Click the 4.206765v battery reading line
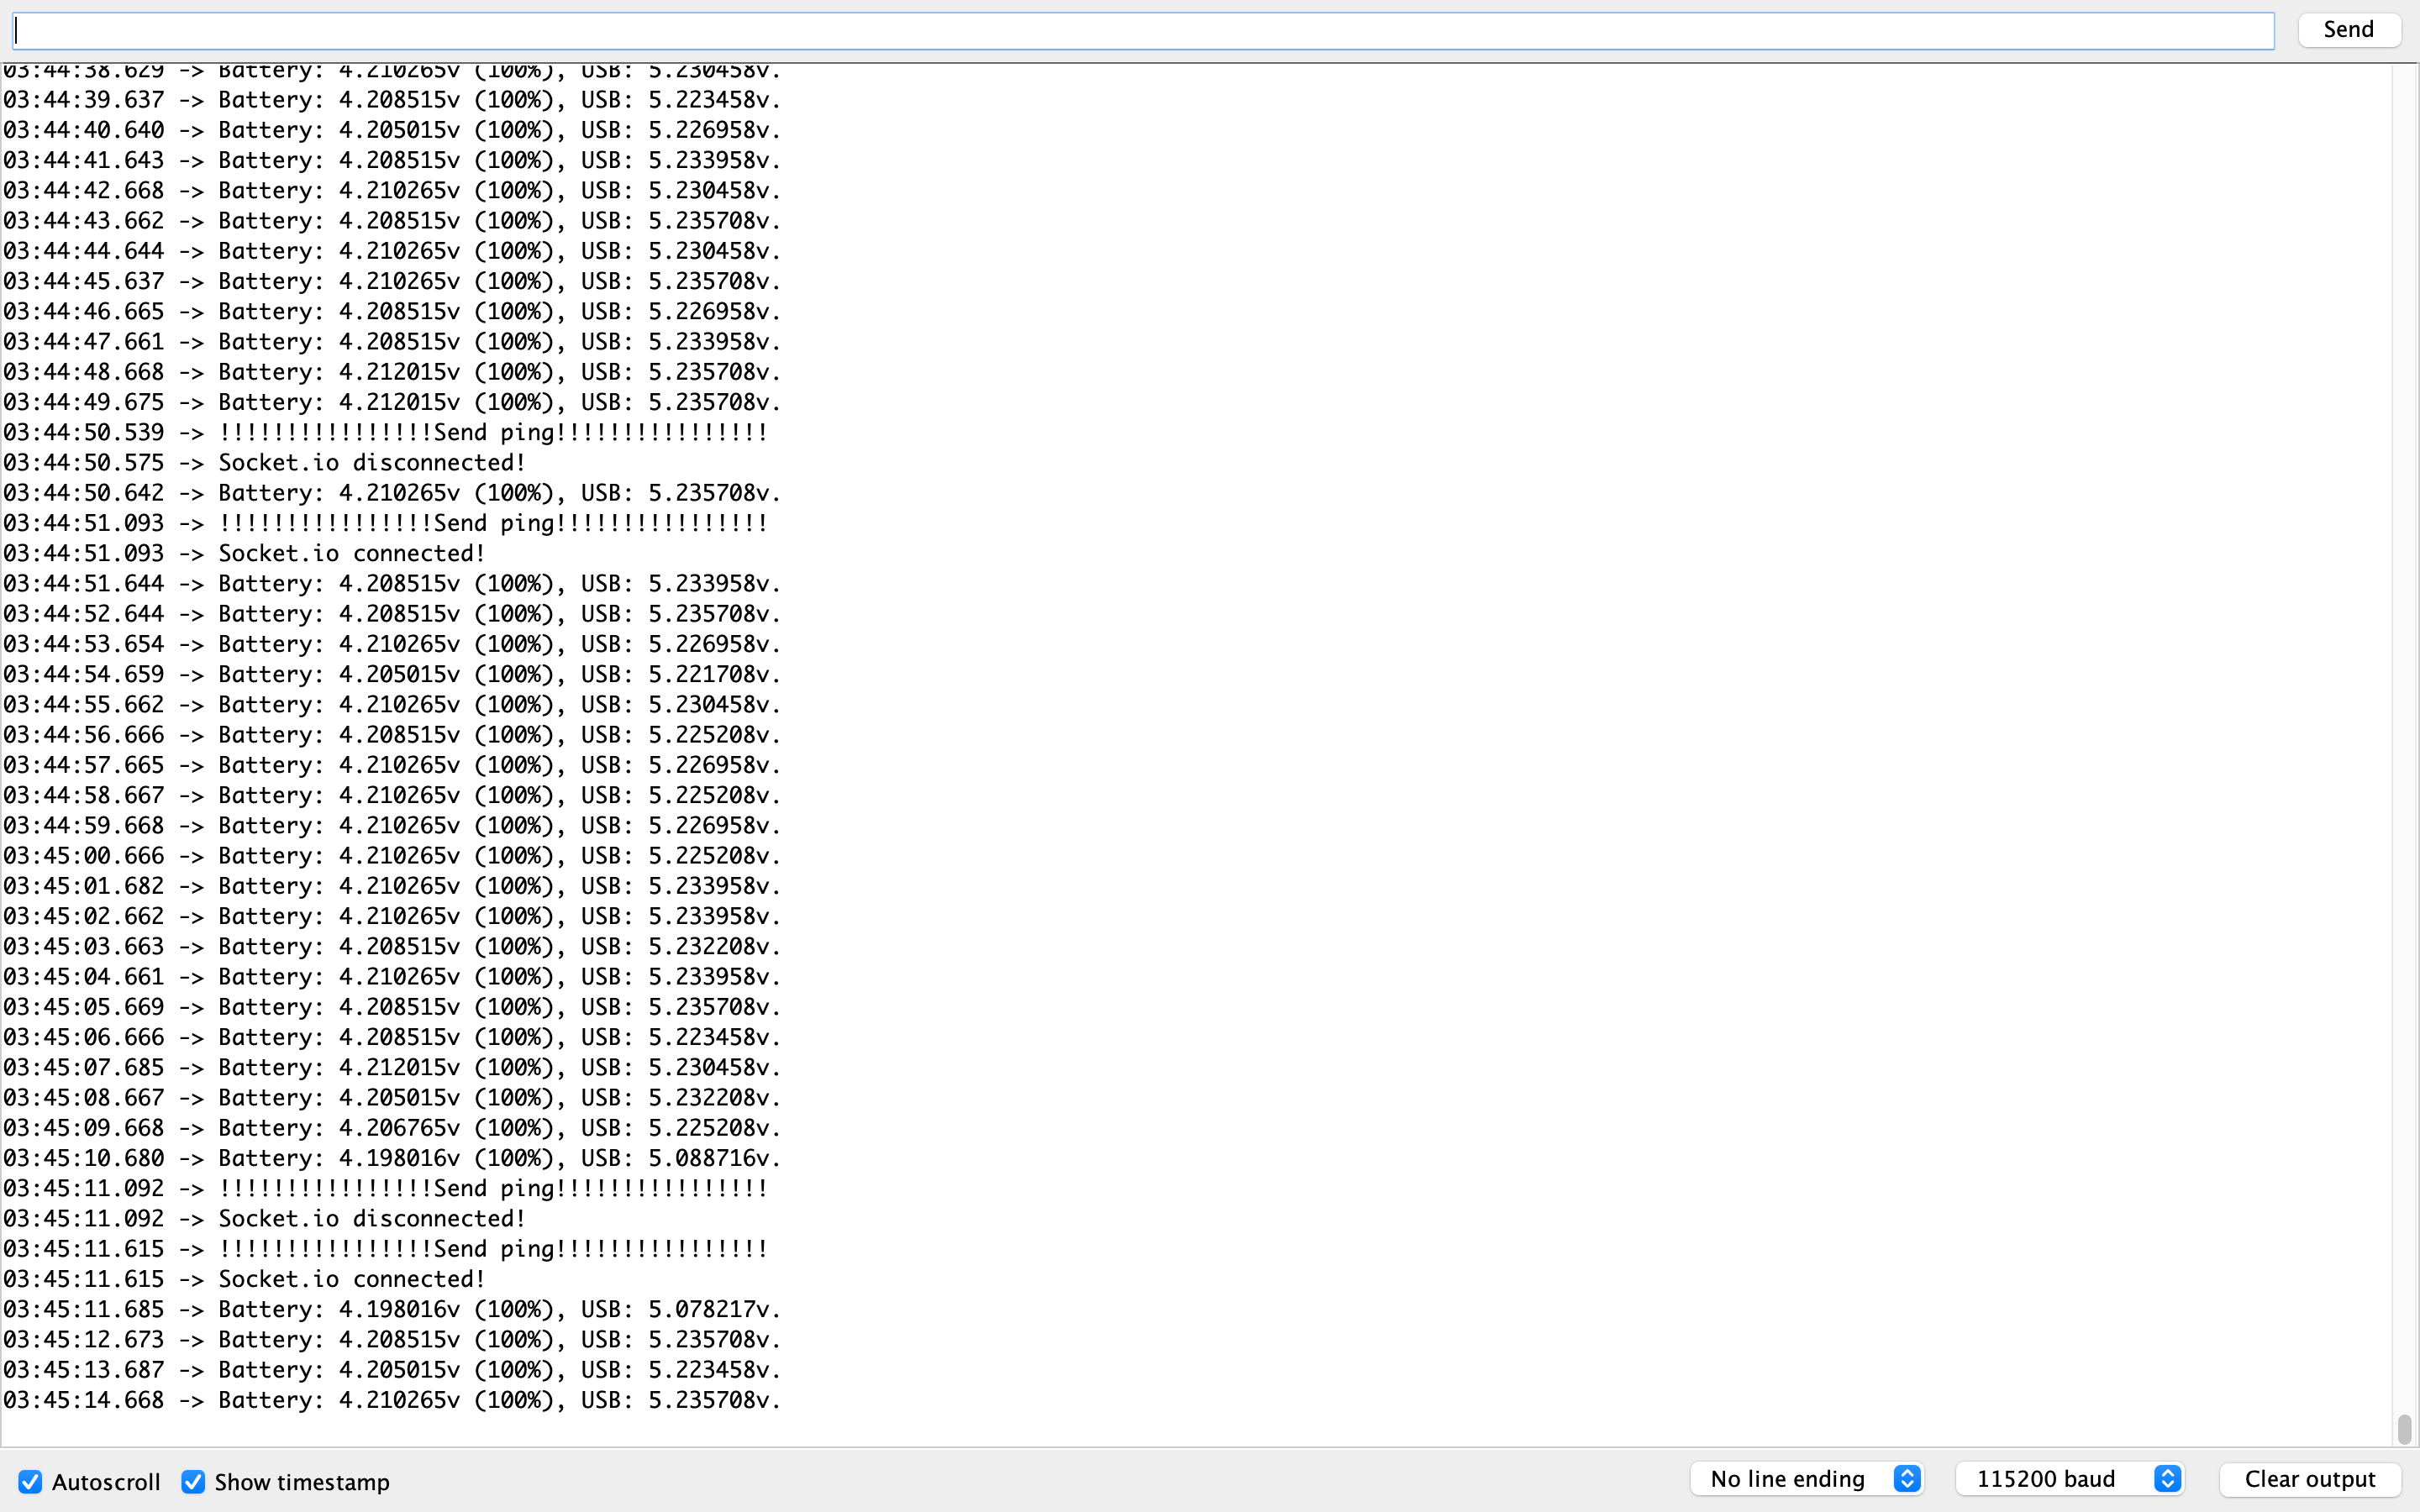This screenshot has height=1512, width=2420. (391, 1128)
